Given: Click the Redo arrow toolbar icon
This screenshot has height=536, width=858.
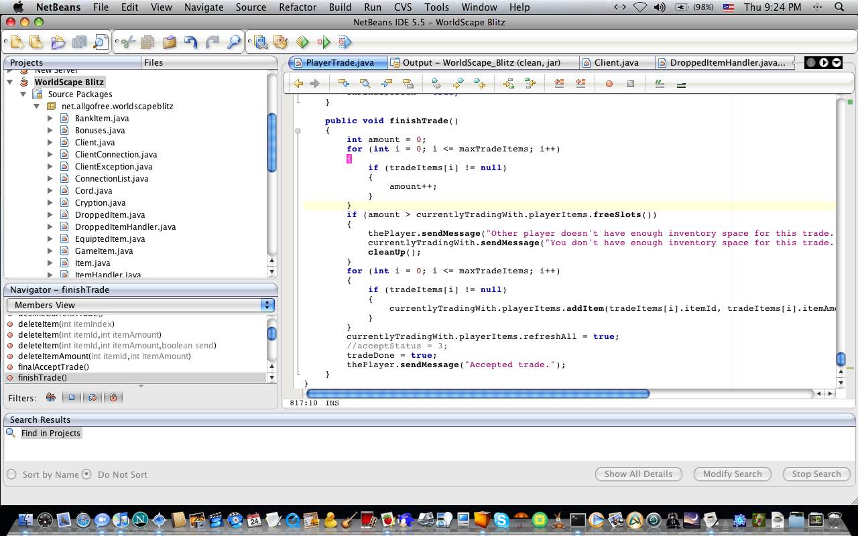Looking at the screenshot, I should tap(212, 42).
